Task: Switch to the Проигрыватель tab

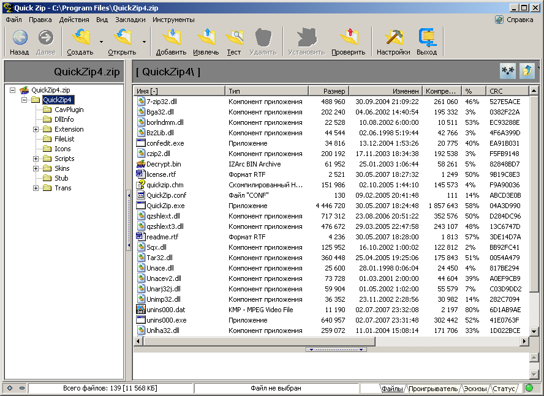Action: tap(433, 389)
